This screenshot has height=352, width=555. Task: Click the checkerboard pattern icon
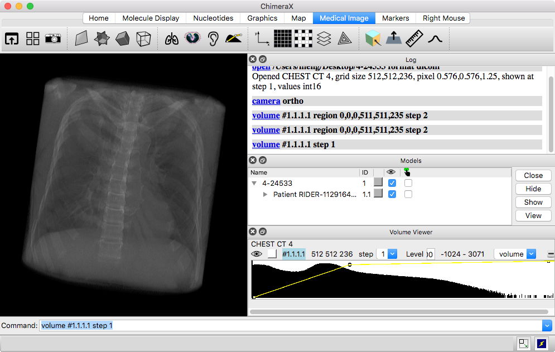(303, 38)
